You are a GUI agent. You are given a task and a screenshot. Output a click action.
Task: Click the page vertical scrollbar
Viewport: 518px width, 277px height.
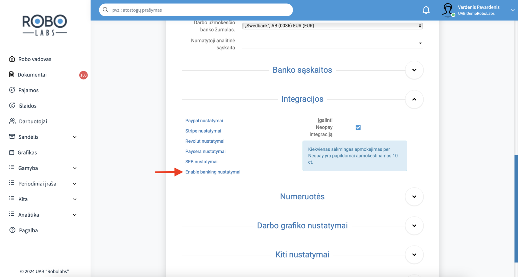516,209
